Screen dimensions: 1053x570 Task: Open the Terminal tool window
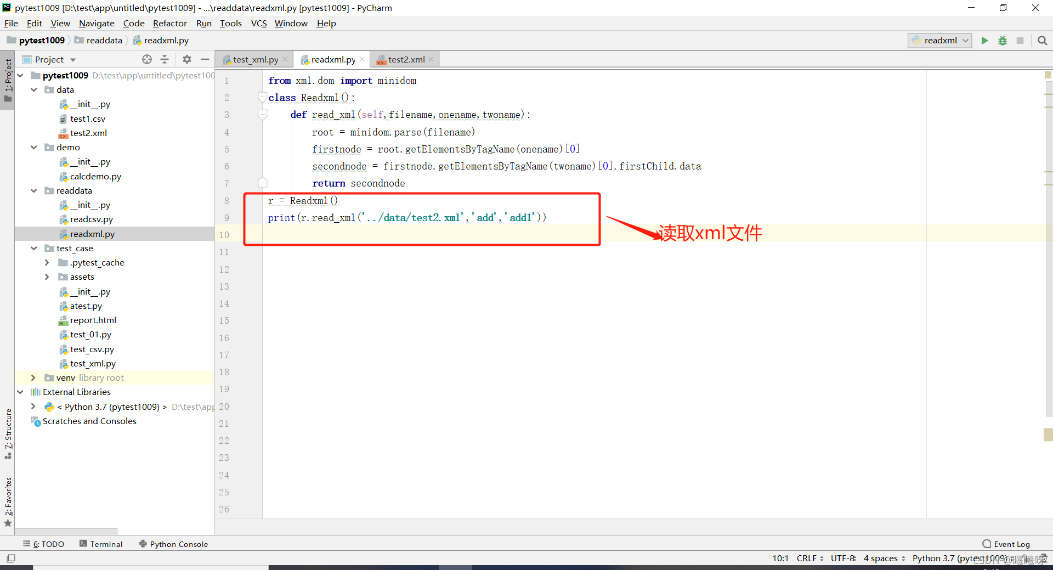coord(101,544)
